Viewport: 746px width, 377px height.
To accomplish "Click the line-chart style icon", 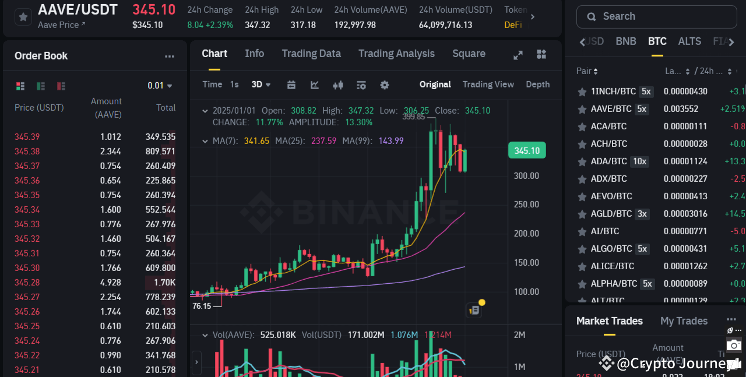I will (x=314, y=85).
